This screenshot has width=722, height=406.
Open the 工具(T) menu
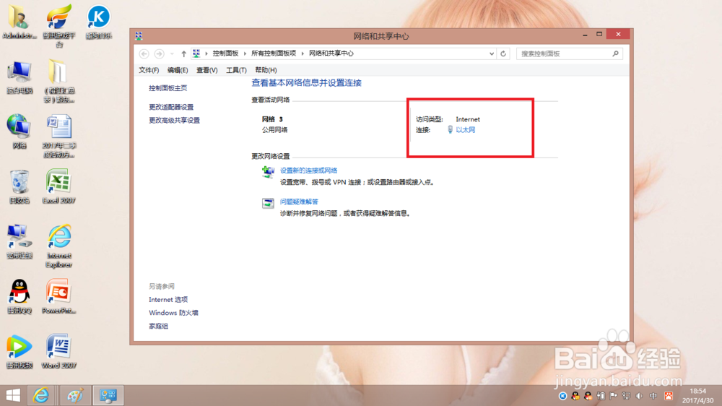236,70
